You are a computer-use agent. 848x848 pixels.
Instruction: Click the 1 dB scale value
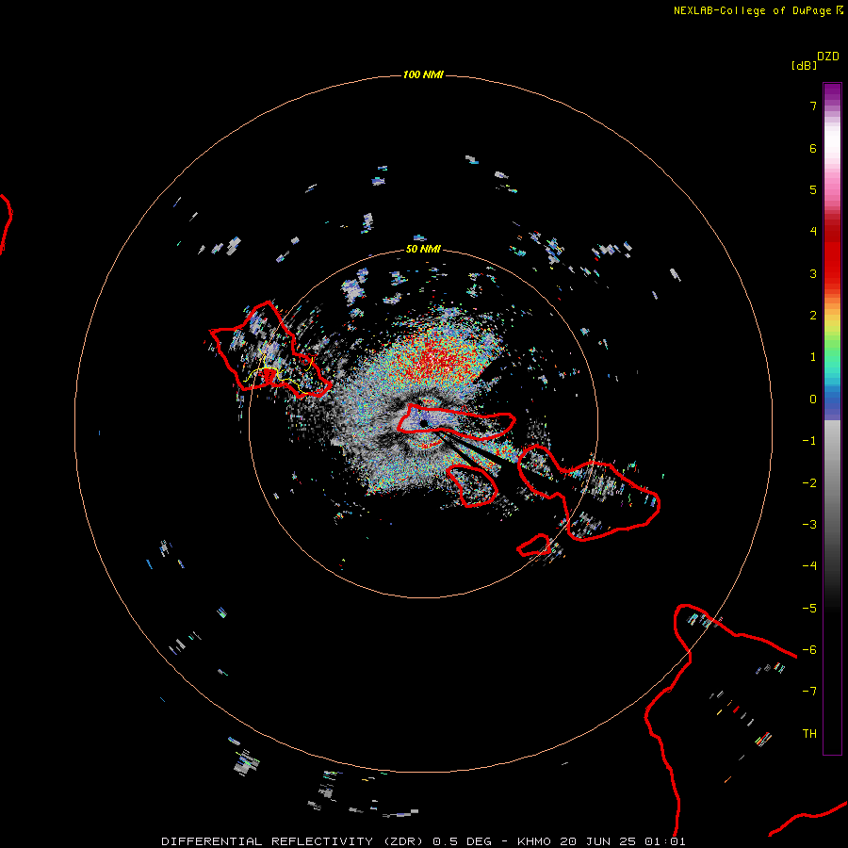pyautogui.click(x=813, y=357)
